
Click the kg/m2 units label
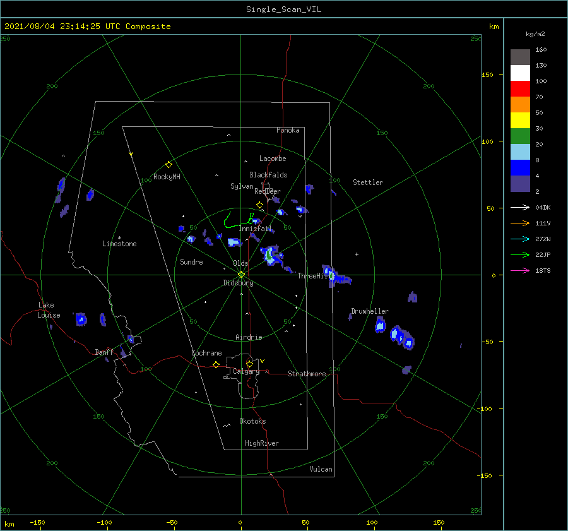tap(535, 34)
